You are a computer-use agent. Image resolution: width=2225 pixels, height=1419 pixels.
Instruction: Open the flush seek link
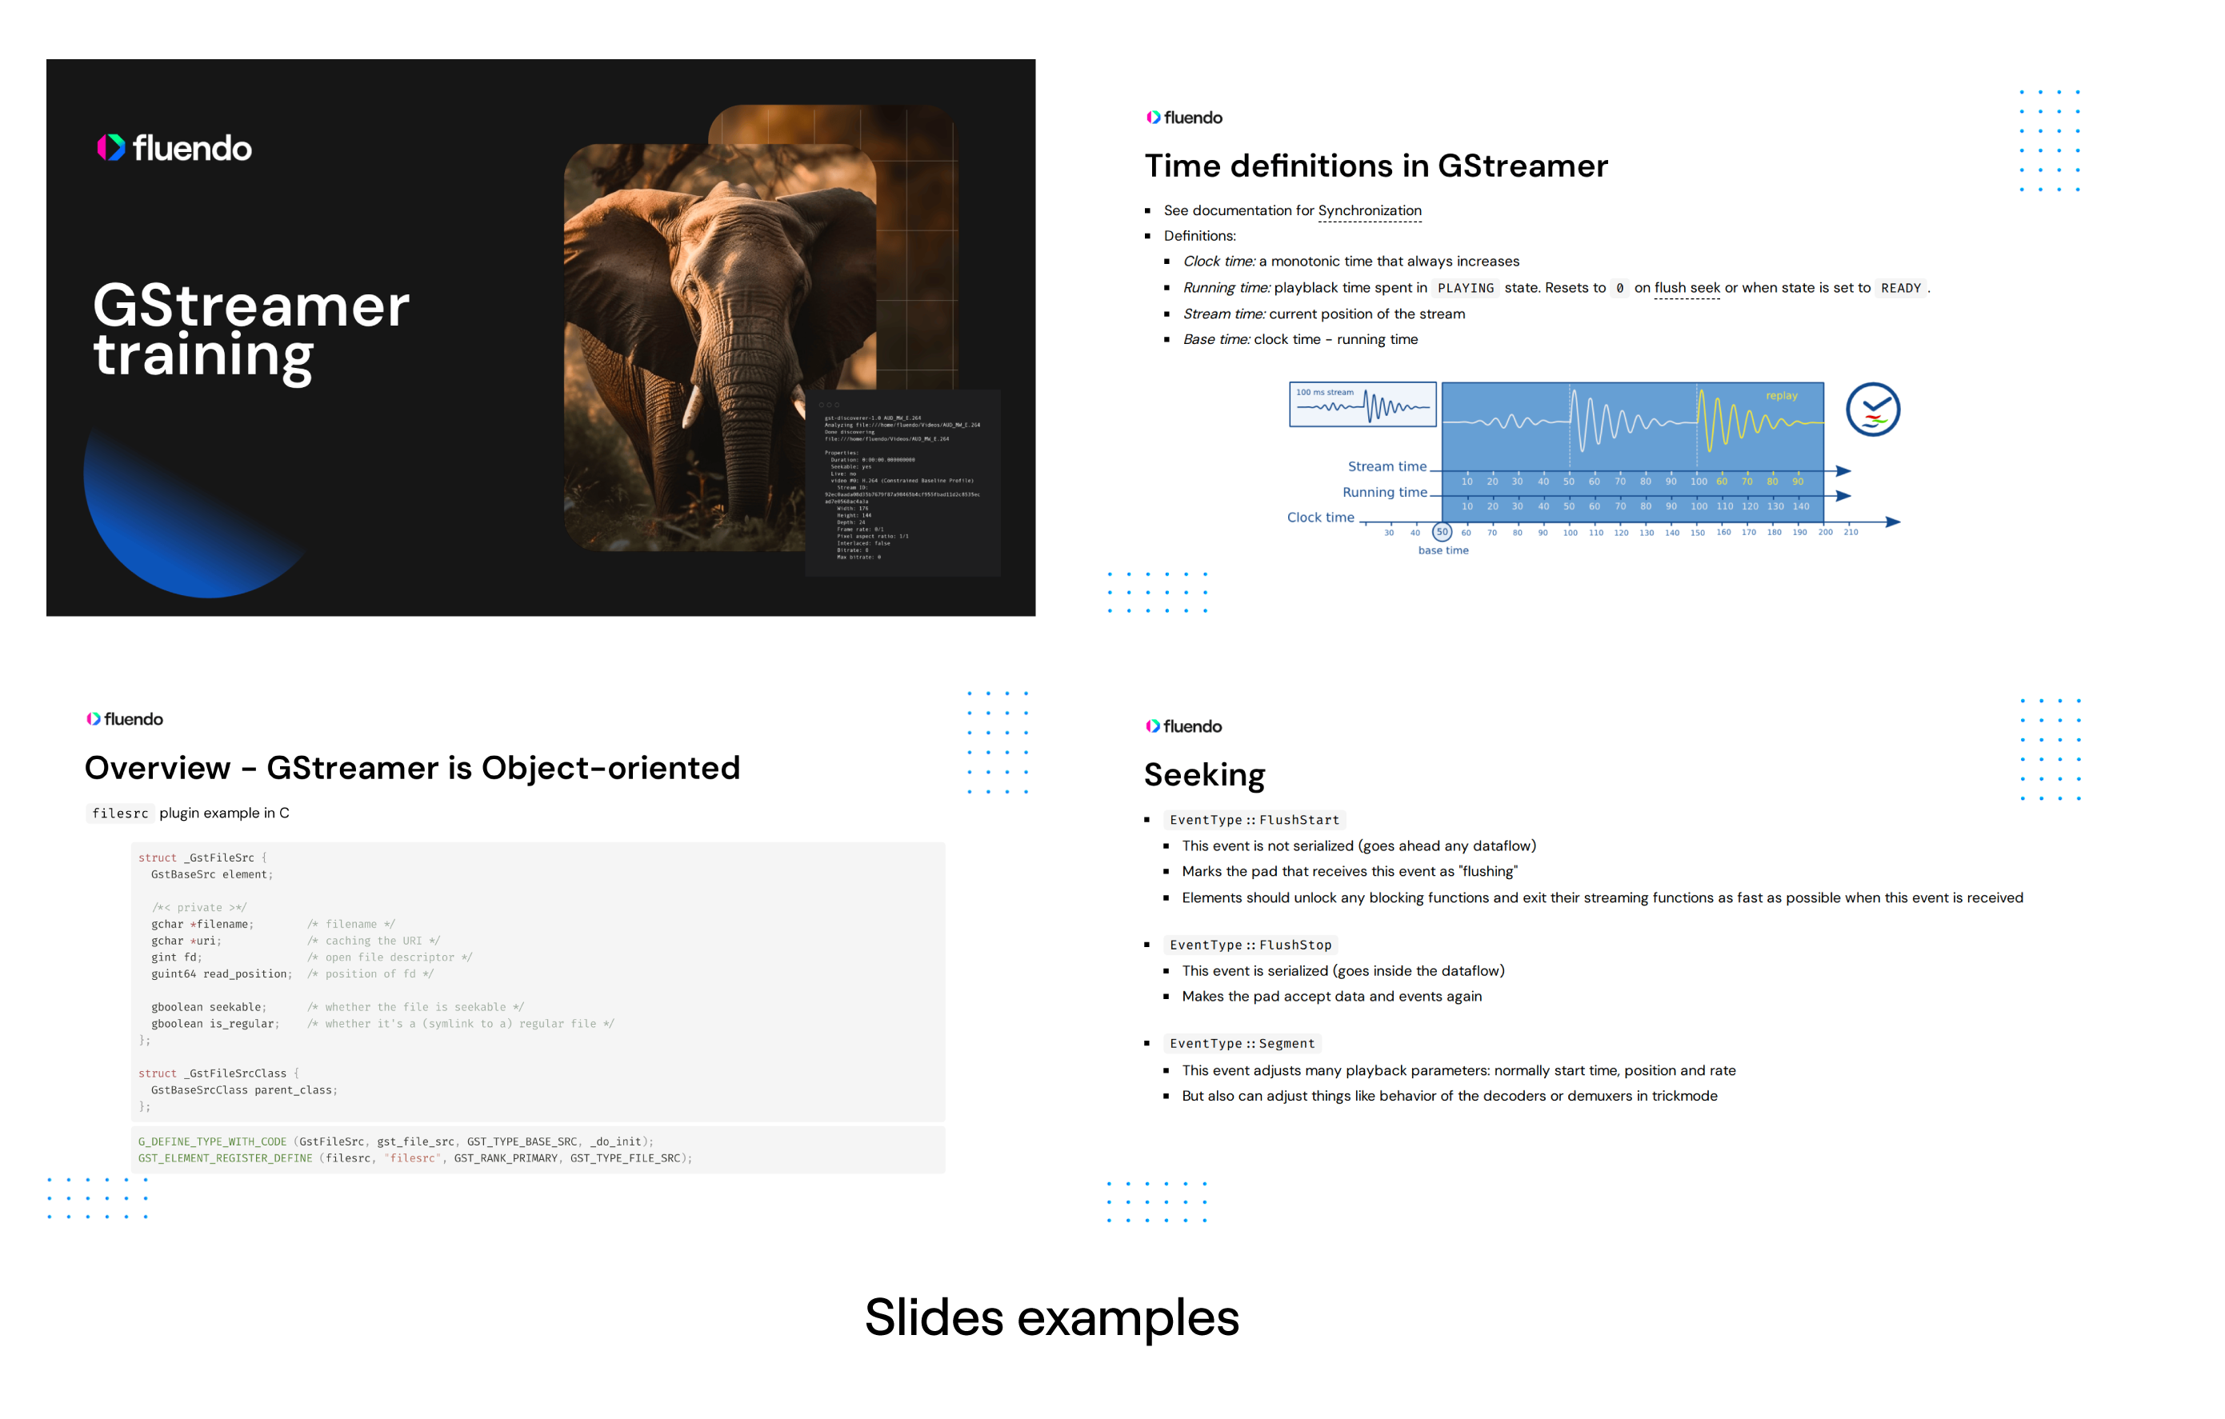click(x=1687, y=287)
